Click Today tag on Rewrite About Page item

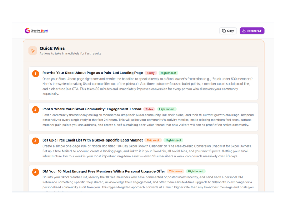(151, 73)
